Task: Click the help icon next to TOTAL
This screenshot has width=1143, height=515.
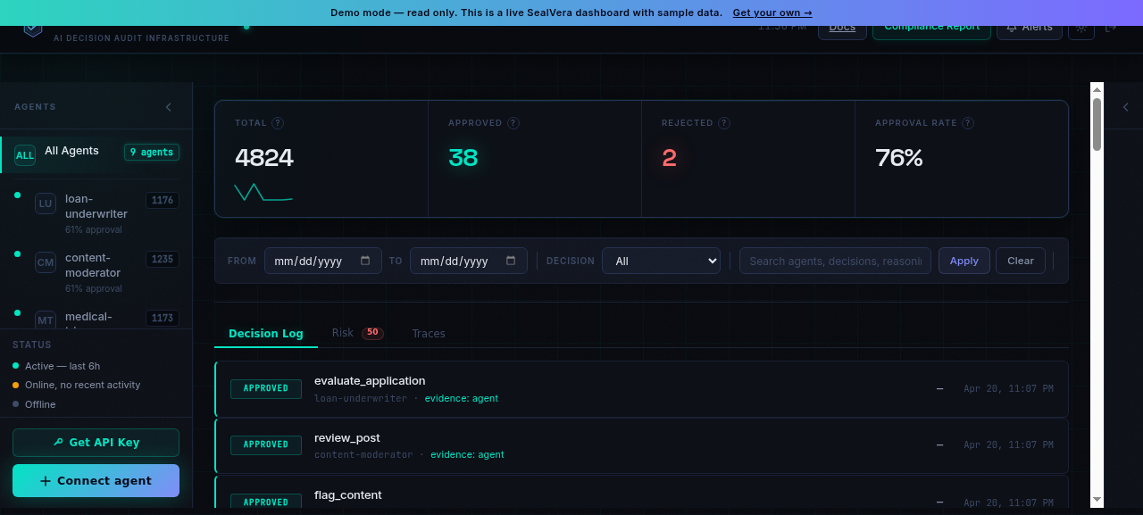Action: click(x=278, y=123)
